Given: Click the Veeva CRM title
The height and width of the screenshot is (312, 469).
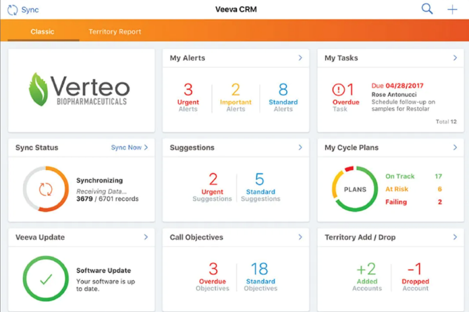Looking at the screenshot, I should pyautogui.click(x=236, y=9).
